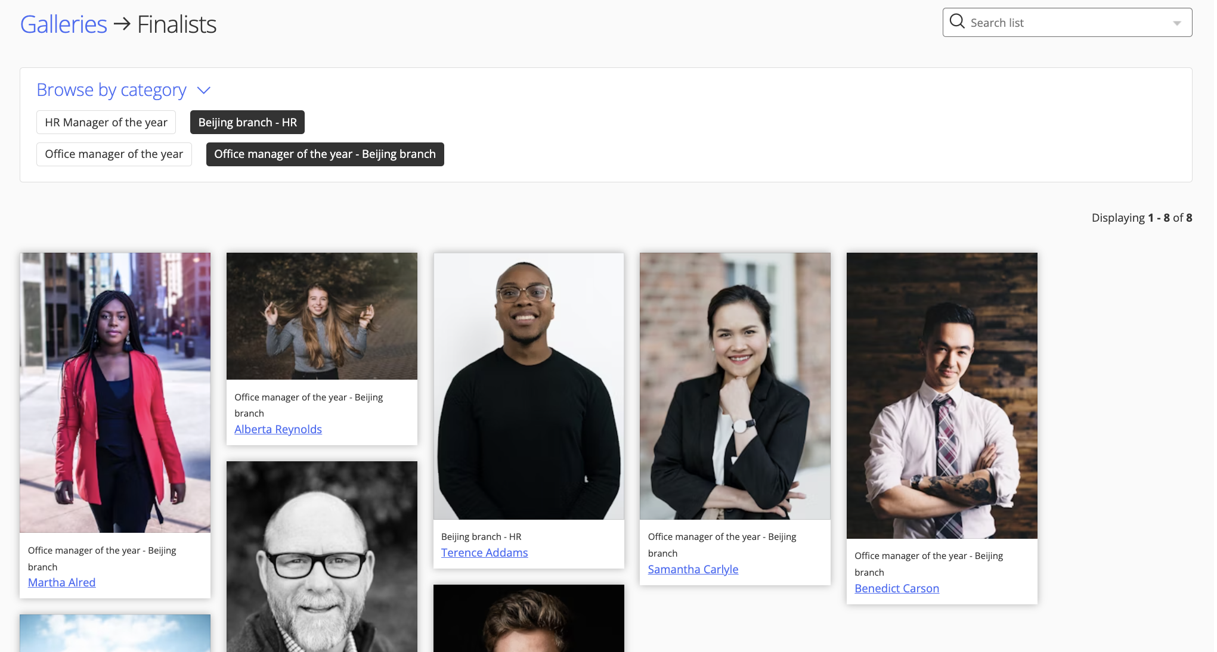
Task: Open Samantha Carlyle's profile link
Action: pyautogui.click(x=693, y=569)
